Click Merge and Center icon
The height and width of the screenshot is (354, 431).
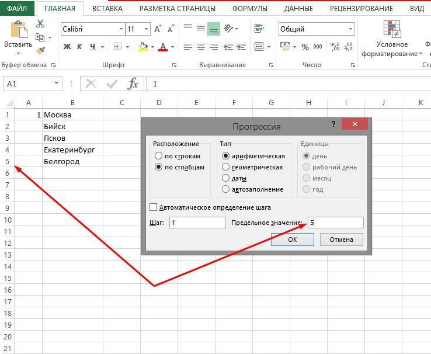point(259,47)
